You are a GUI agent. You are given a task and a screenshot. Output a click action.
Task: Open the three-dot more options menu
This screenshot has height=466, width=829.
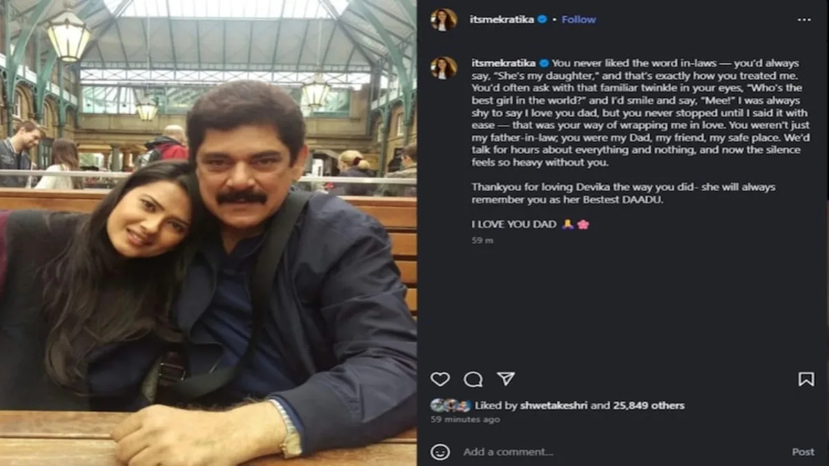[x=804, y=20]
